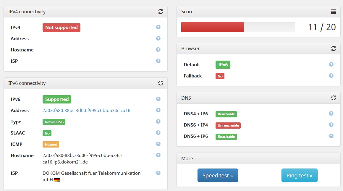Viewport: 343px width, 191px height.
Task: Open help for the DNS4 + IP6 row
Action: click(x=331, y=113)
